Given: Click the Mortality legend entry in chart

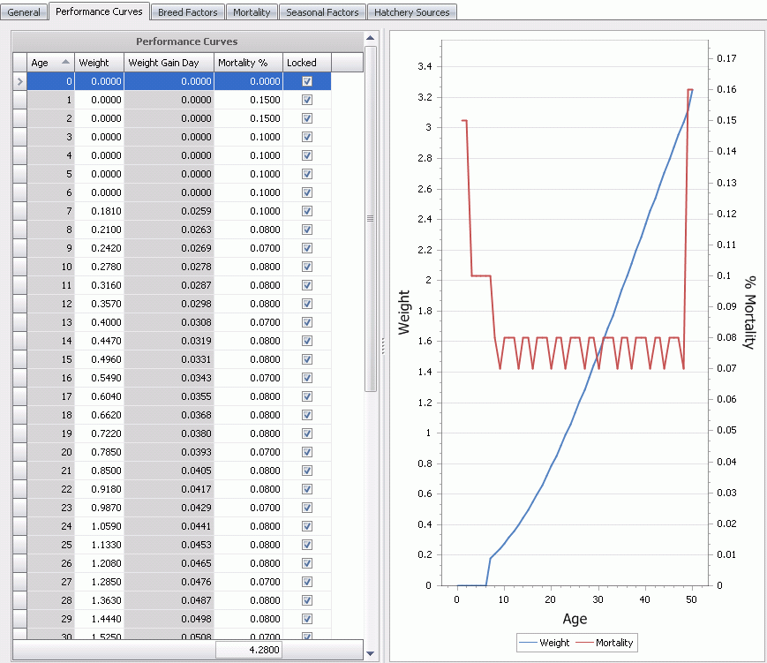Looking at the screenshot, I should coord(604,643).
